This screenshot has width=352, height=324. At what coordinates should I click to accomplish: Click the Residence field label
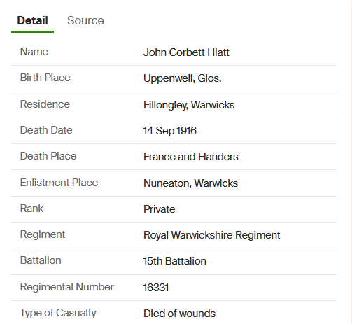coord(45,104)
